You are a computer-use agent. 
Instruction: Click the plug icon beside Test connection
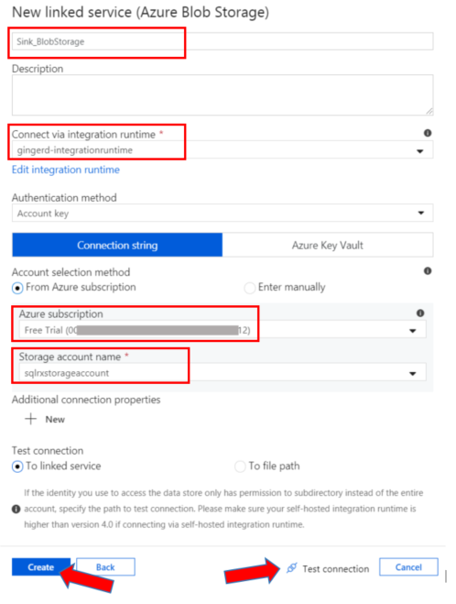click(292, 567)
